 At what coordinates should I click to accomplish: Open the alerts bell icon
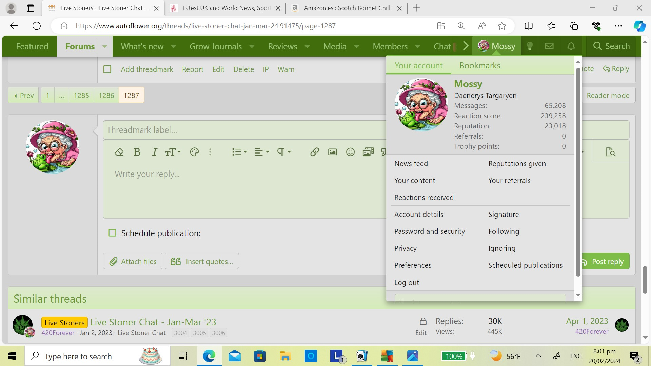click(571, 46)
